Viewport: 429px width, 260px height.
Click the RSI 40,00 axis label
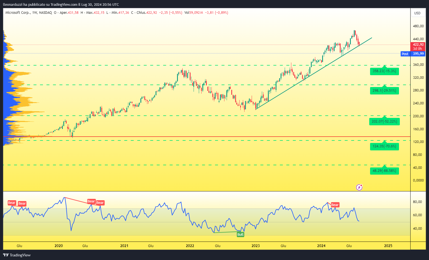tap(417, 229)
